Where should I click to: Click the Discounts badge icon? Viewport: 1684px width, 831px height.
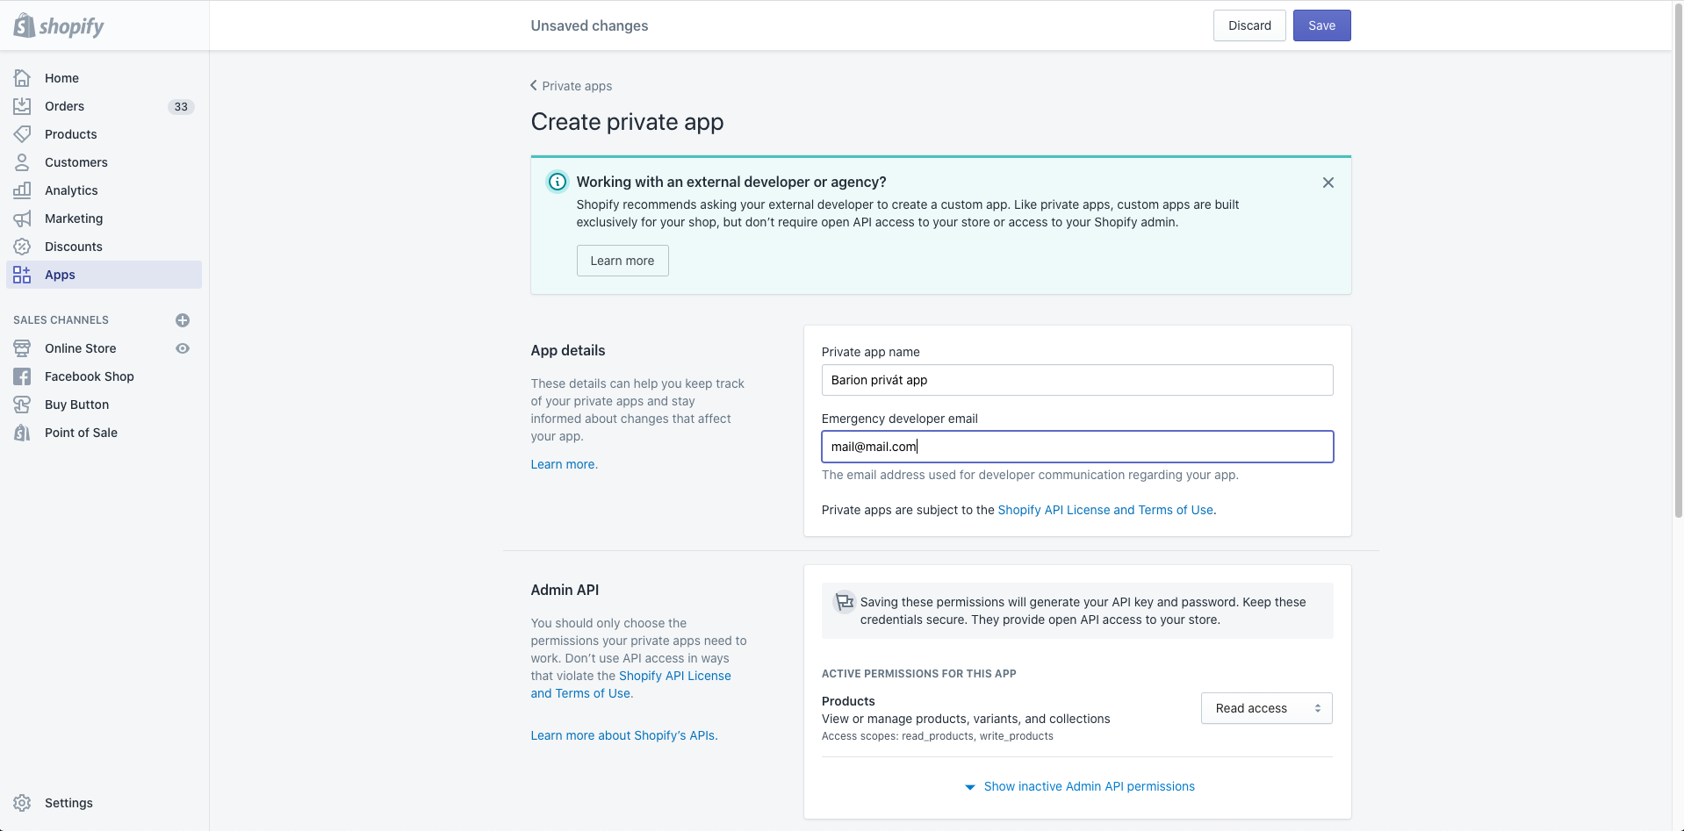coord(22,247)
